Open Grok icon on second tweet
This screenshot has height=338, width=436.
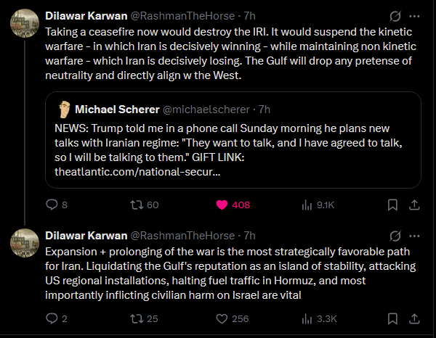(396, 236)
